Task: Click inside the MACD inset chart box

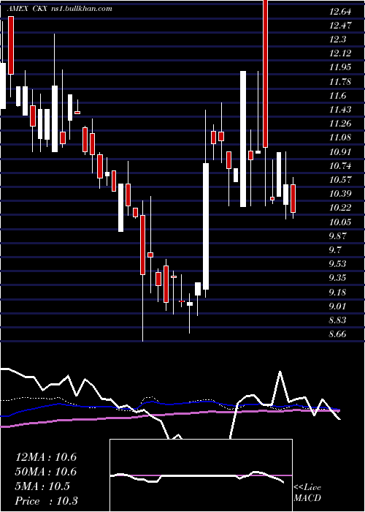Action: 201,475
